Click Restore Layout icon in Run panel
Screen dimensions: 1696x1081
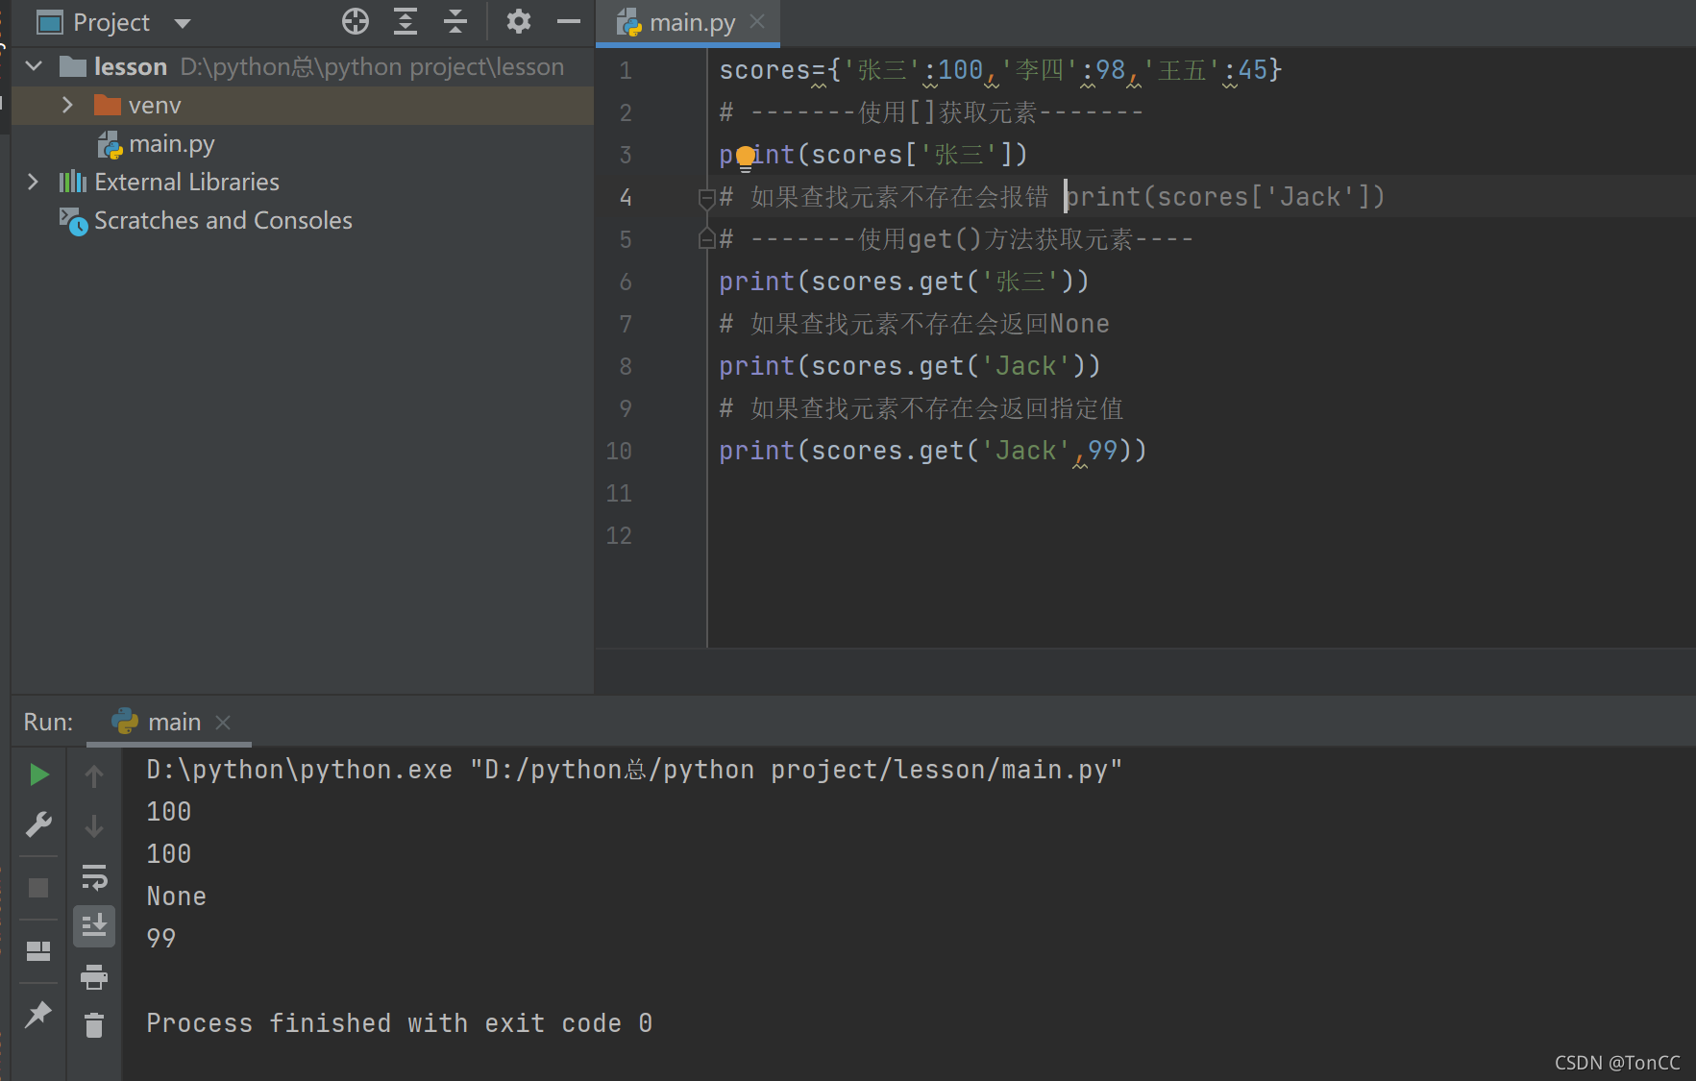38,951
